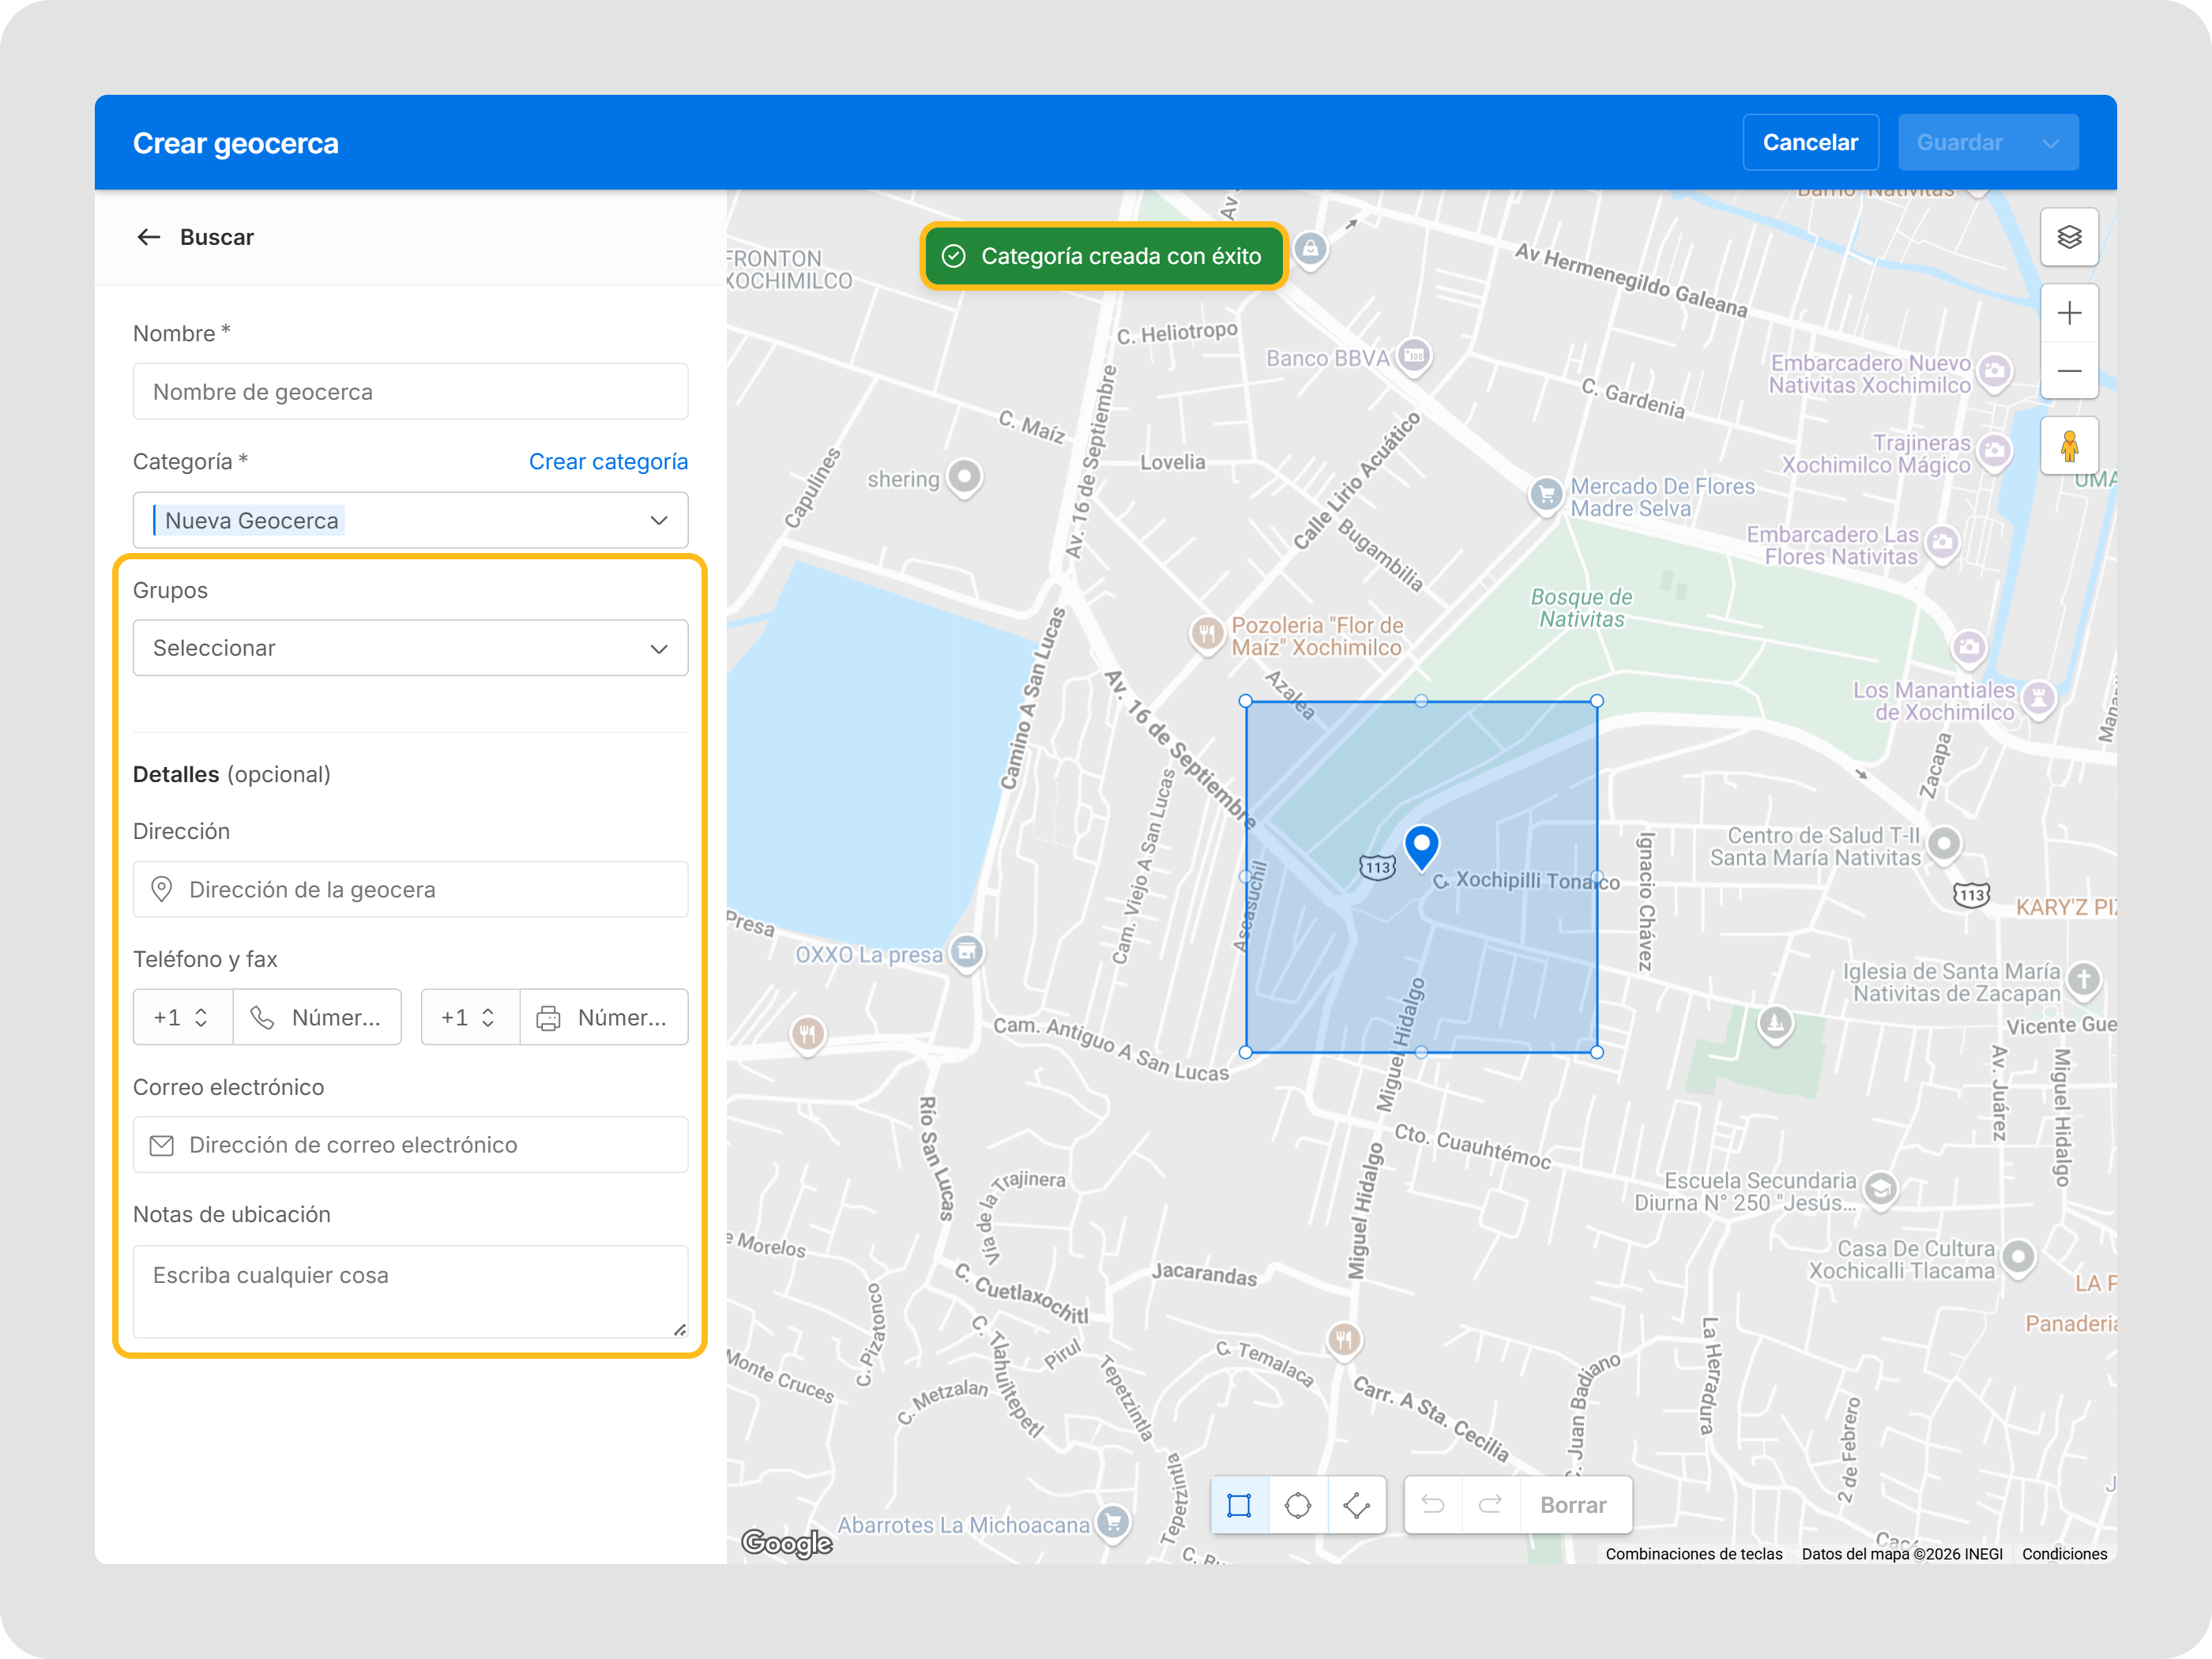
Task: Select the circle drawing tool
Action: pos(1297,1505)
